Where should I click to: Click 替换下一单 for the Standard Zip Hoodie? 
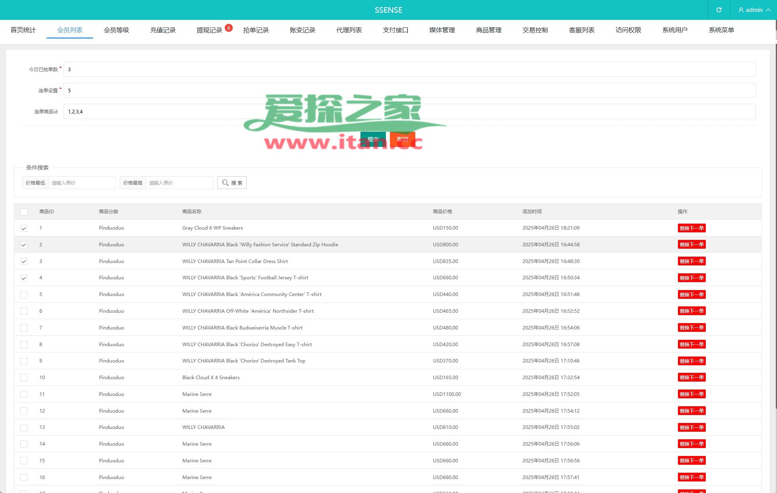691,244
